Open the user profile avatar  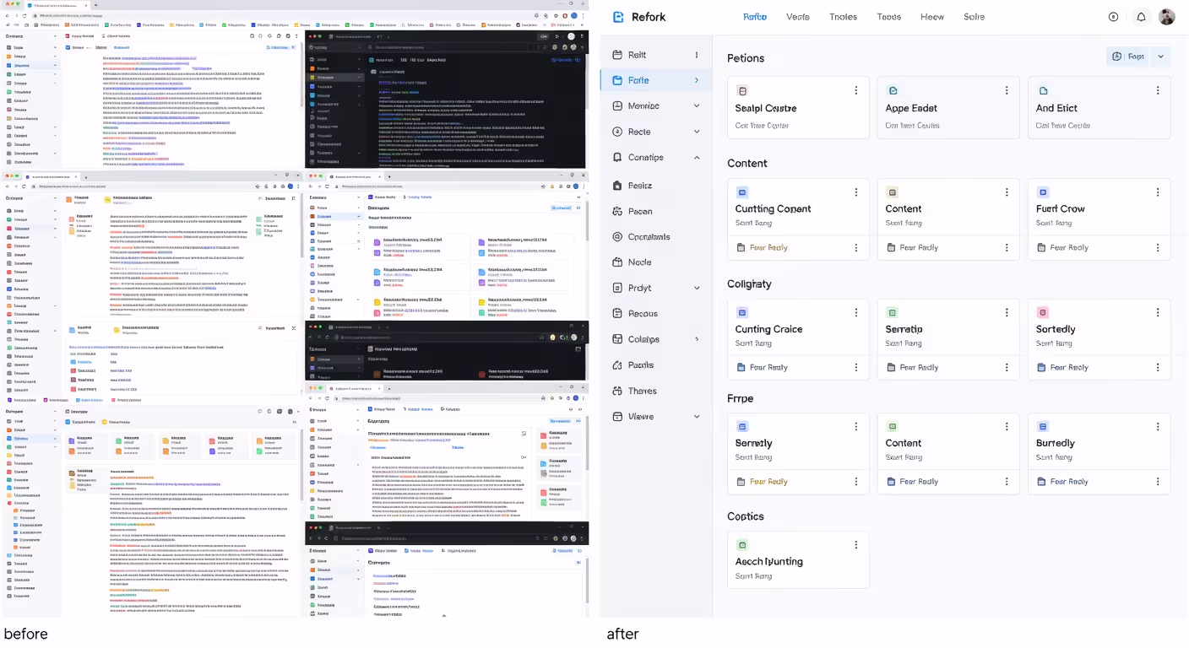1167,17
